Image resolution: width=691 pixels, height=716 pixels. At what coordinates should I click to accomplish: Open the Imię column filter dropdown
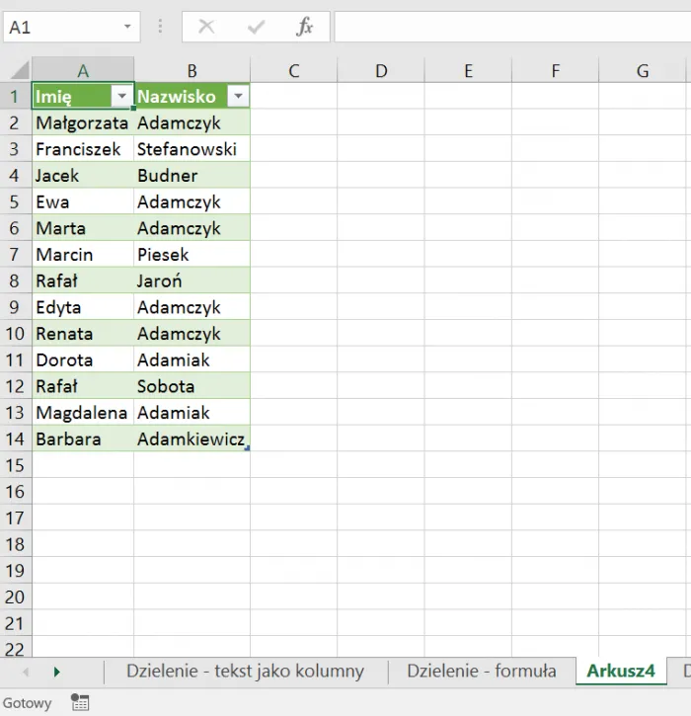tap(121, 97)
